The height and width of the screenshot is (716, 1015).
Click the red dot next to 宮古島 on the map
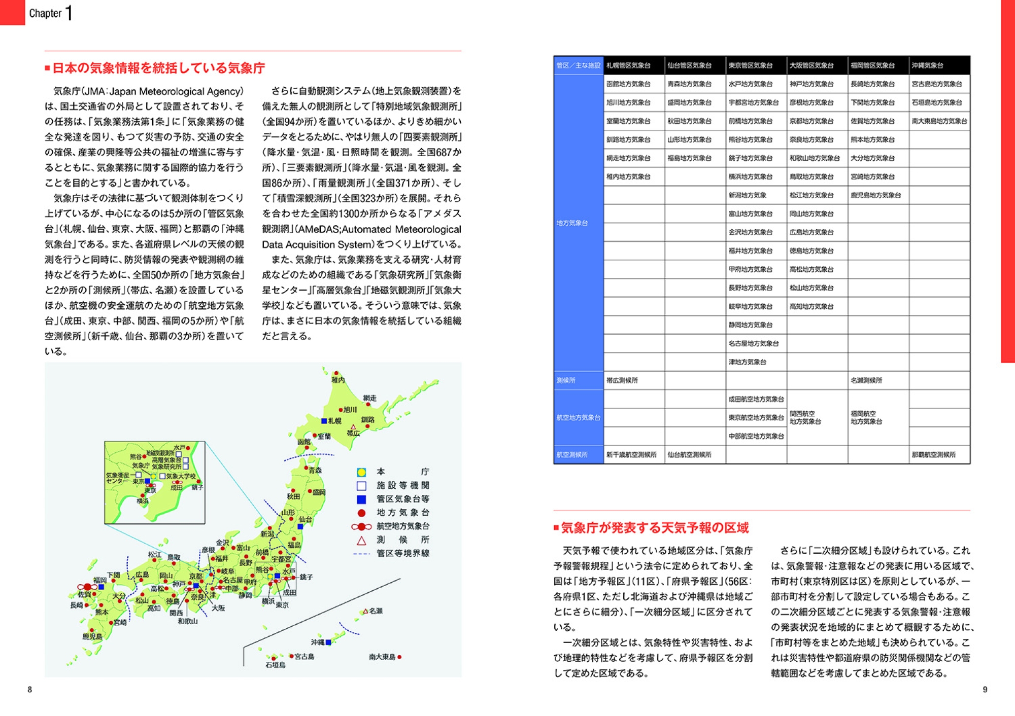click(291, 656)
